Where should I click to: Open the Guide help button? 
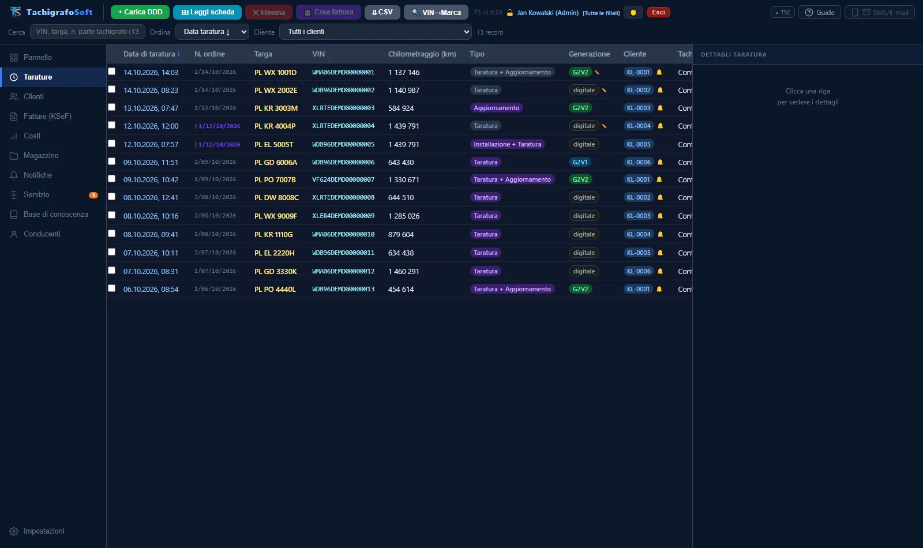pyautogui.click(x=820, y=12)
